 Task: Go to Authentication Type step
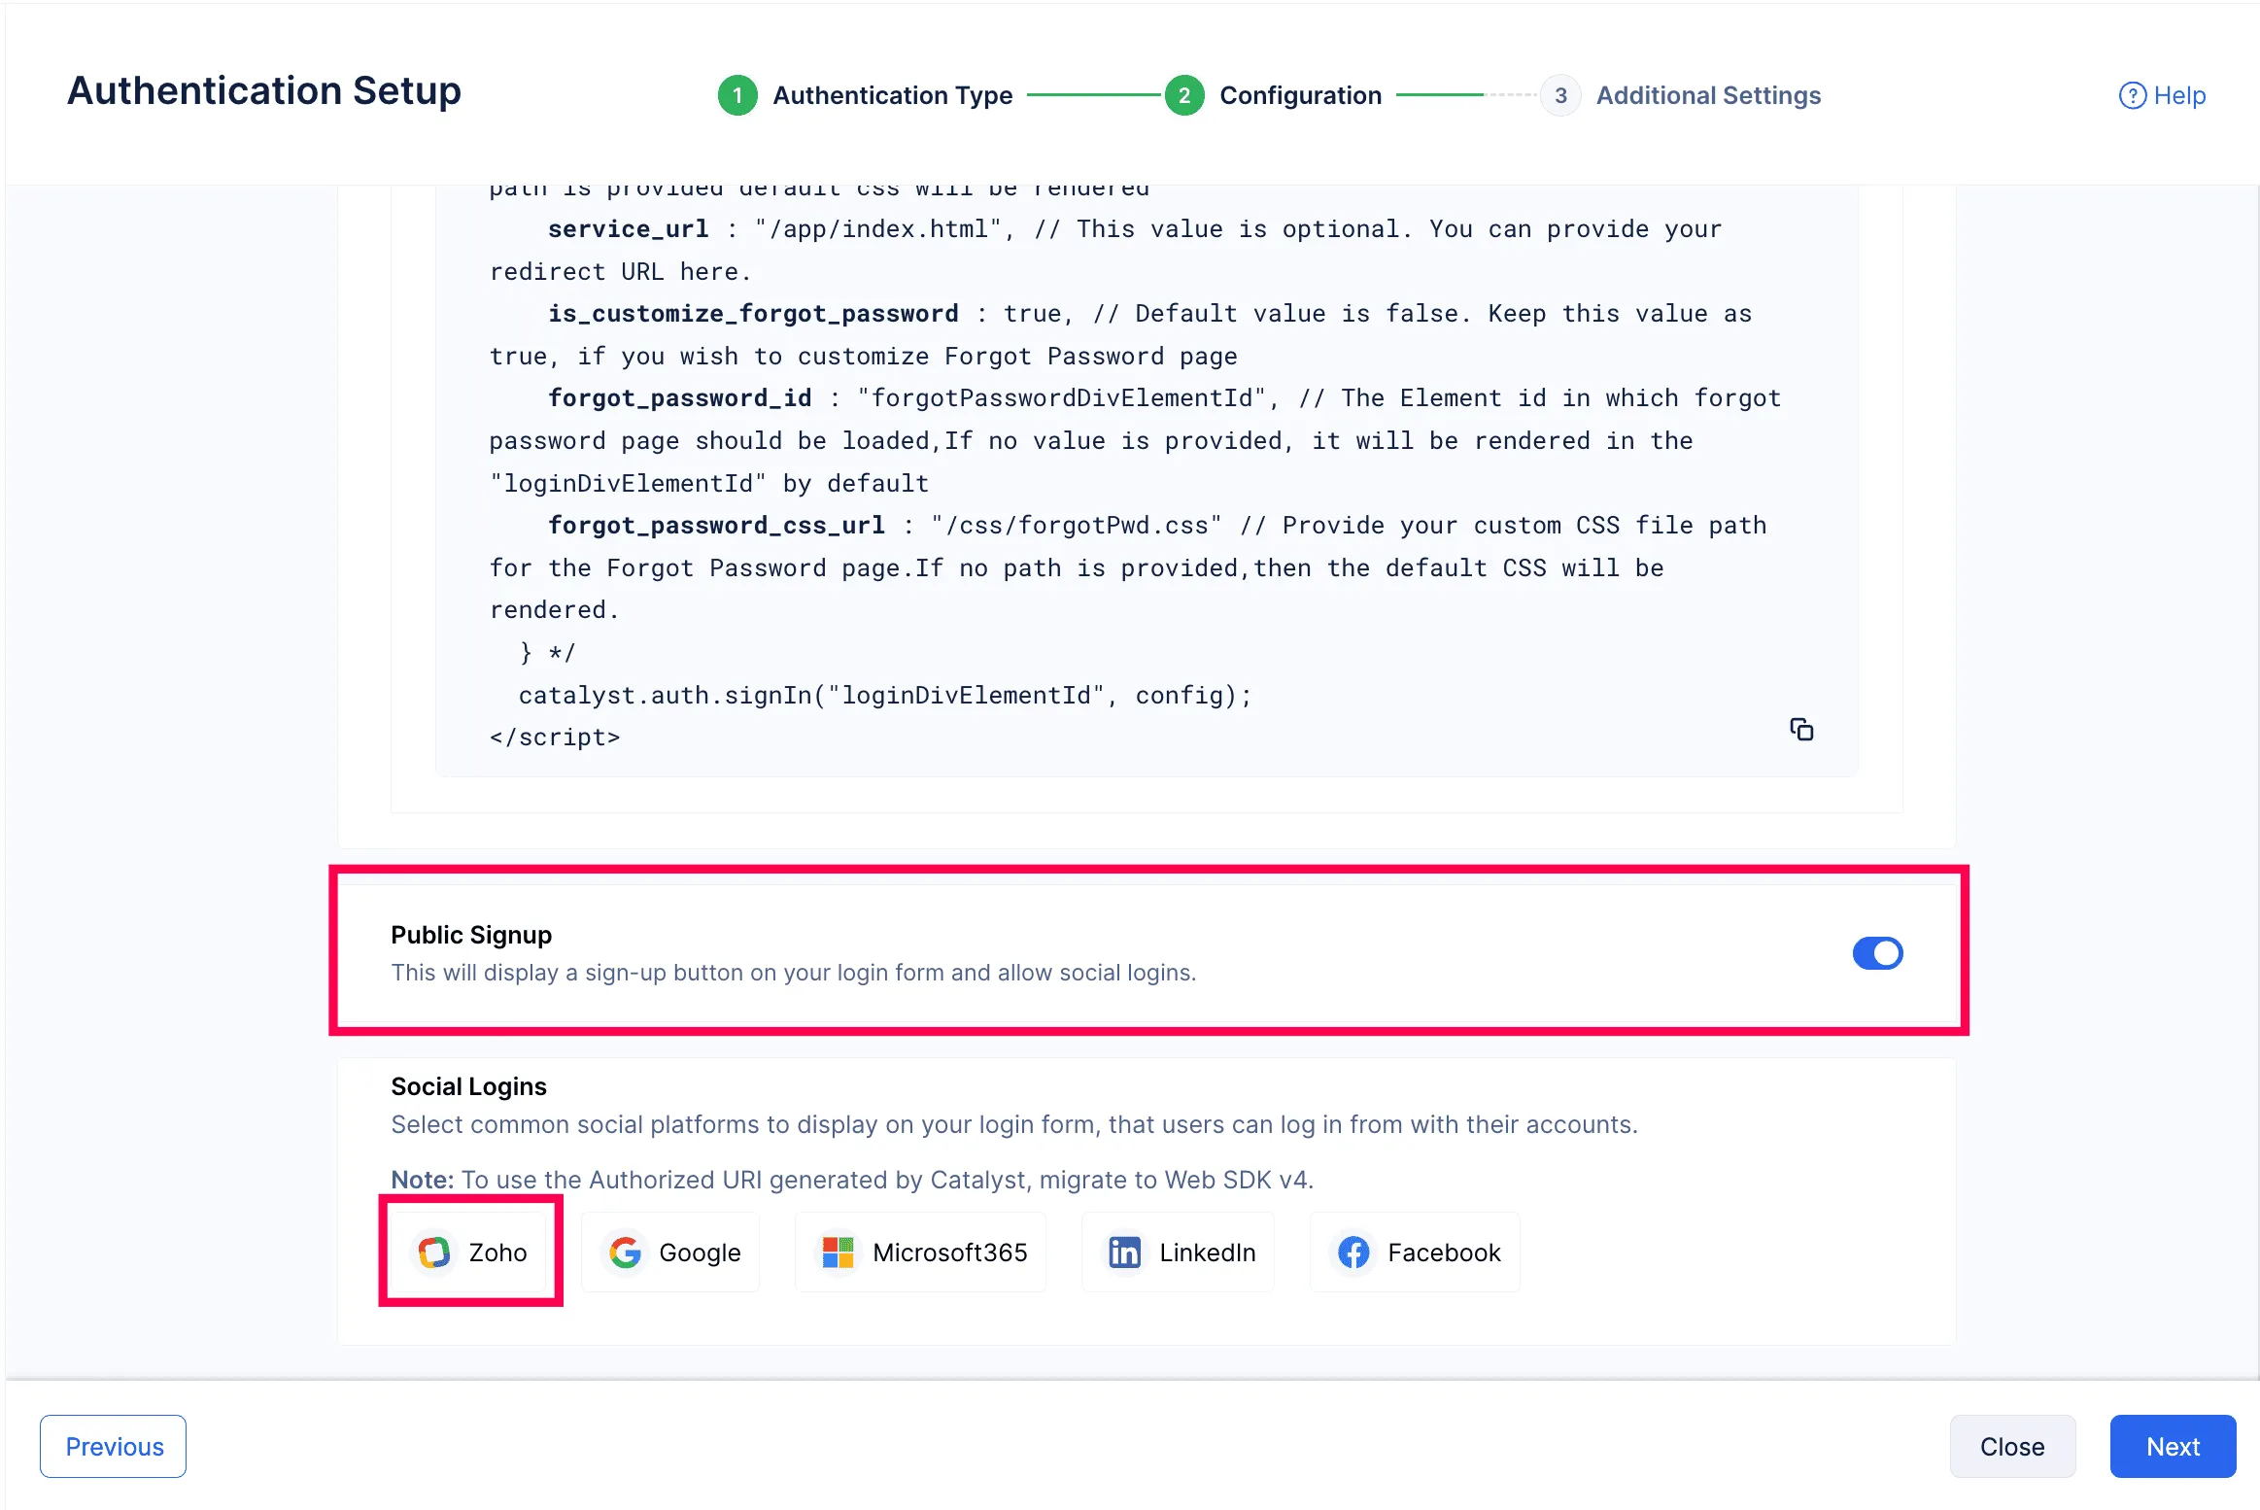(892, 95)
